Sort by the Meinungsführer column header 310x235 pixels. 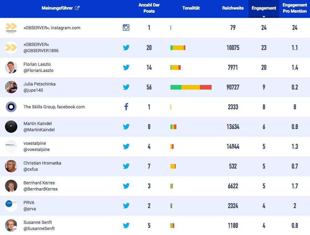coord(57,8)
